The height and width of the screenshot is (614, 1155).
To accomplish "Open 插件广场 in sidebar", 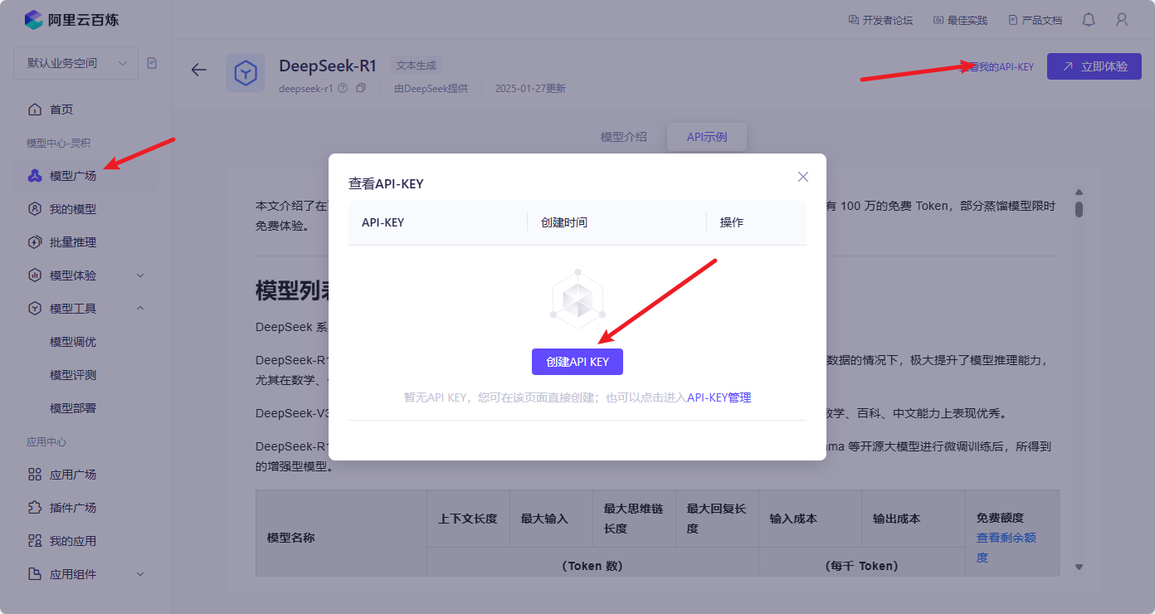I will coord(73,508).
